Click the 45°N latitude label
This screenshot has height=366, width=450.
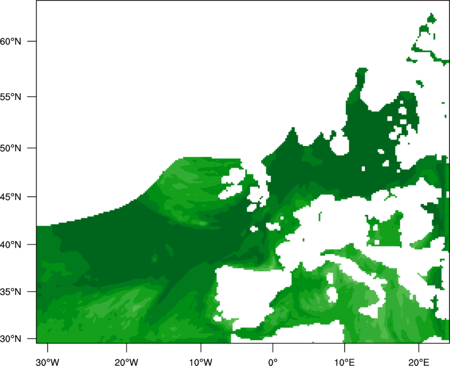click(11, 197)
